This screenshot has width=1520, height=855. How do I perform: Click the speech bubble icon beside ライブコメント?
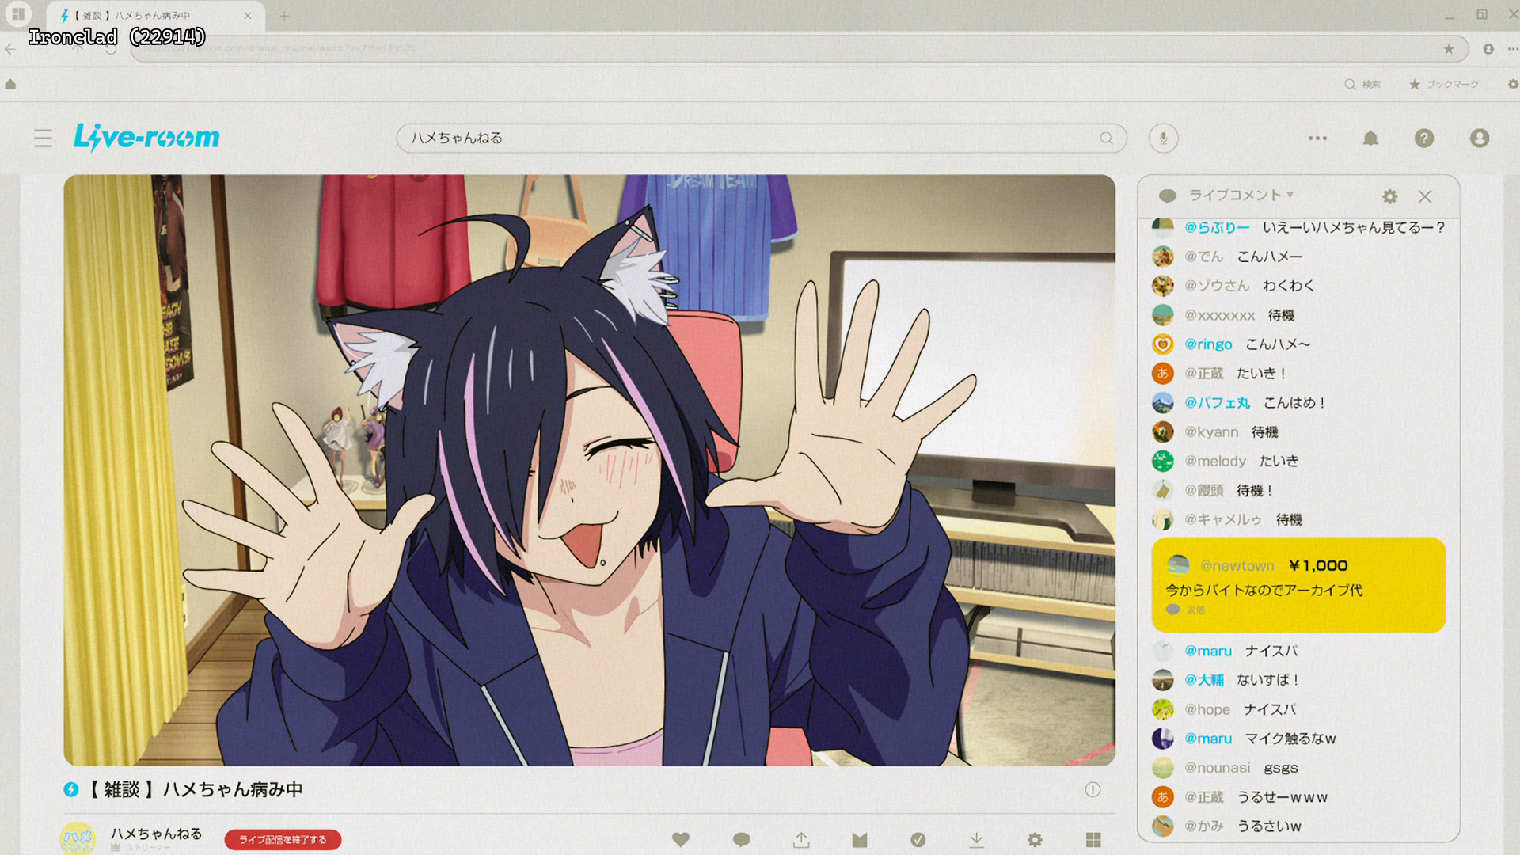(x=1167, y=196)
